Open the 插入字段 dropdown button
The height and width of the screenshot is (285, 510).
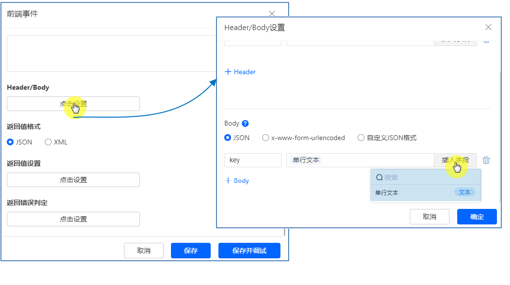(455, 160)
